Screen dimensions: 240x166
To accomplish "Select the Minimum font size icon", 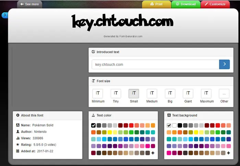I will click(98, 93).
